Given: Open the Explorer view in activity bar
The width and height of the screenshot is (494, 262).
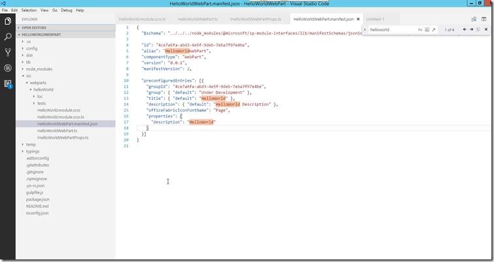Looking at the screenshot, I should [8, 21].
